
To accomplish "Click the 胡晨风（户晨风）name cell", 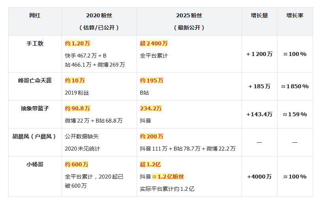I will (35, 136).
